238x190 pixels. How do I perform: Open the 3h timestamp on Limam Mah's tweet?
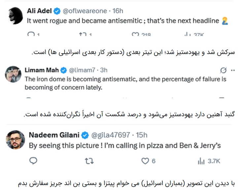pyautogui.click(x=103, y=70)
